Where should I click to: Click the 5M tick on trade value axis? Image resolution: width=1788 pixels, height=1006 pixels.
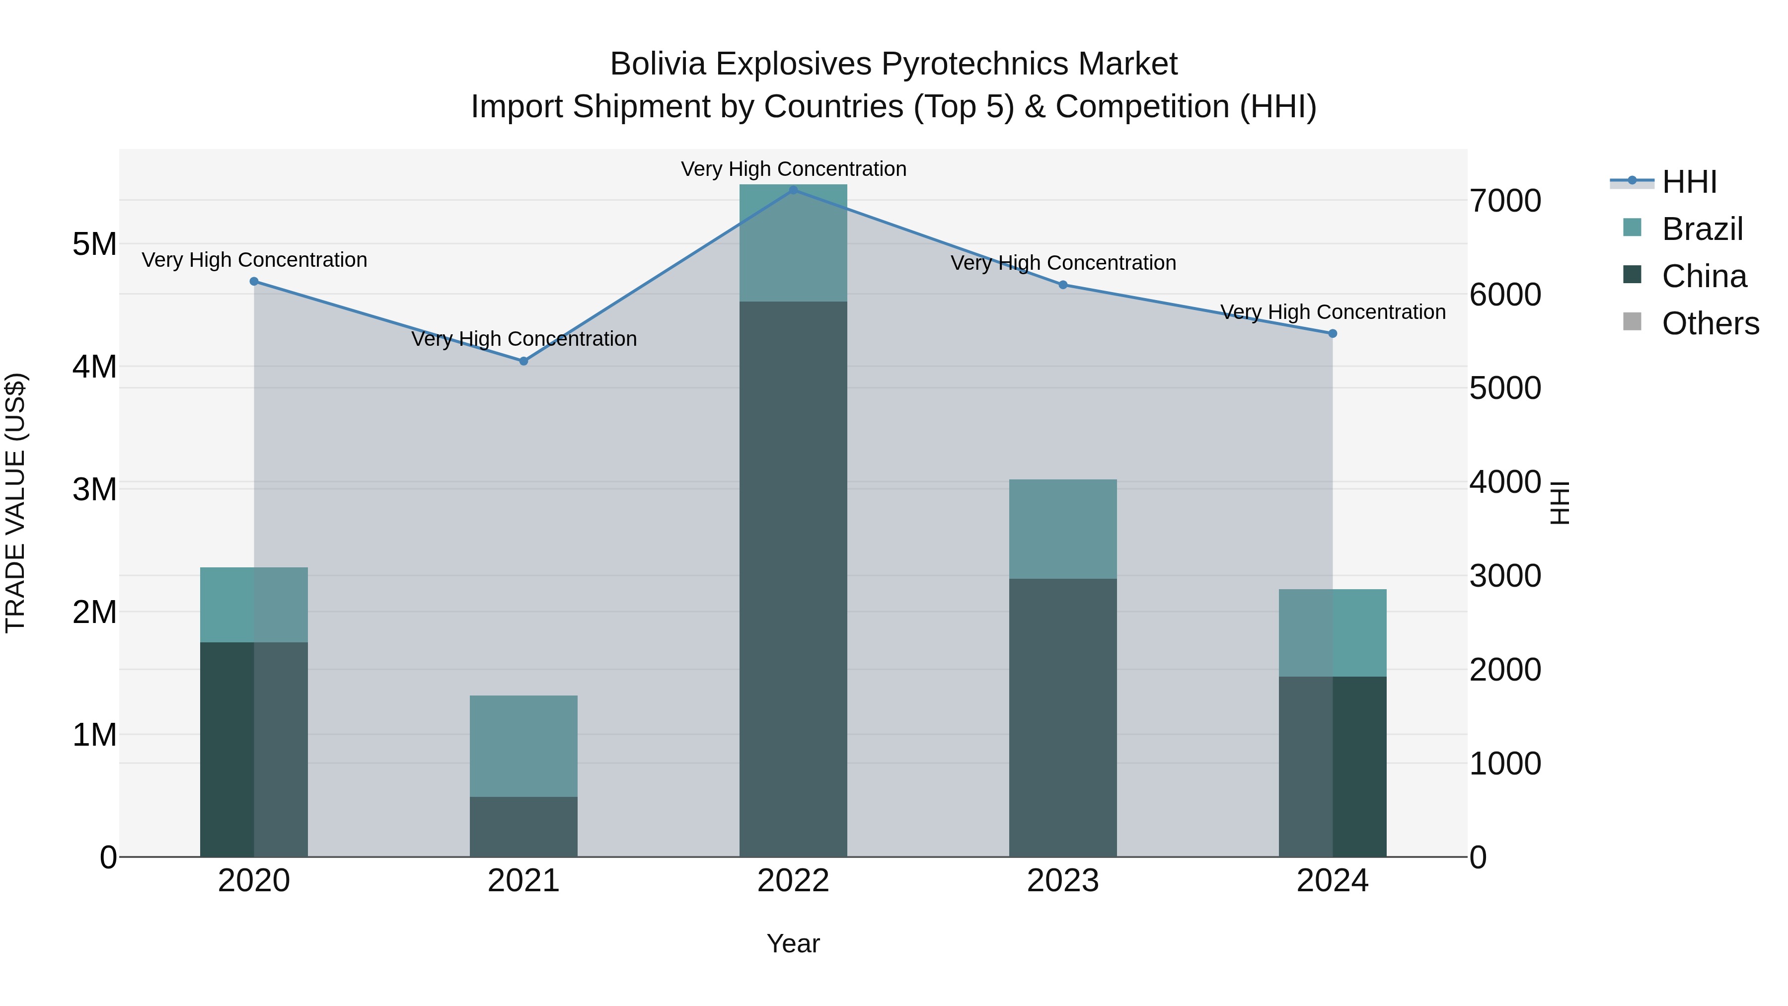[94, 244]
